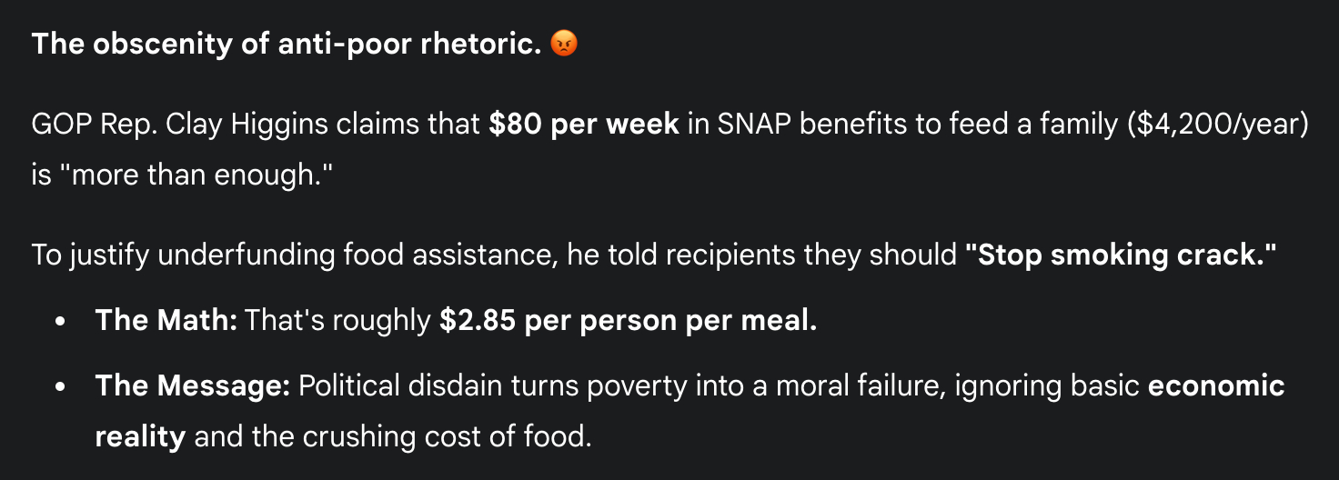This screenshot has width=1339, height=480.
Task: Click the bullet dot beside "The Math:"
Action: tap(60, 322)
